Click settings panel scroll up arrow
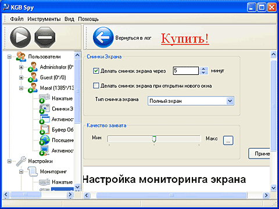The image size is (279, 209). (x=273, y=55)
